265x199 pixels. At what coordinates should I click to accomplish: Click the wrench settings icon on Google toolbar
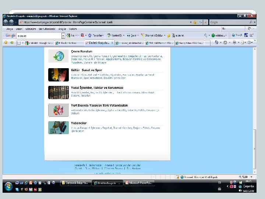[206, 35]
